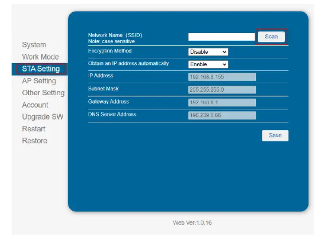Screen dimensions: 327x243
Task: Open the AP Setting page
Action: (39, 81)
